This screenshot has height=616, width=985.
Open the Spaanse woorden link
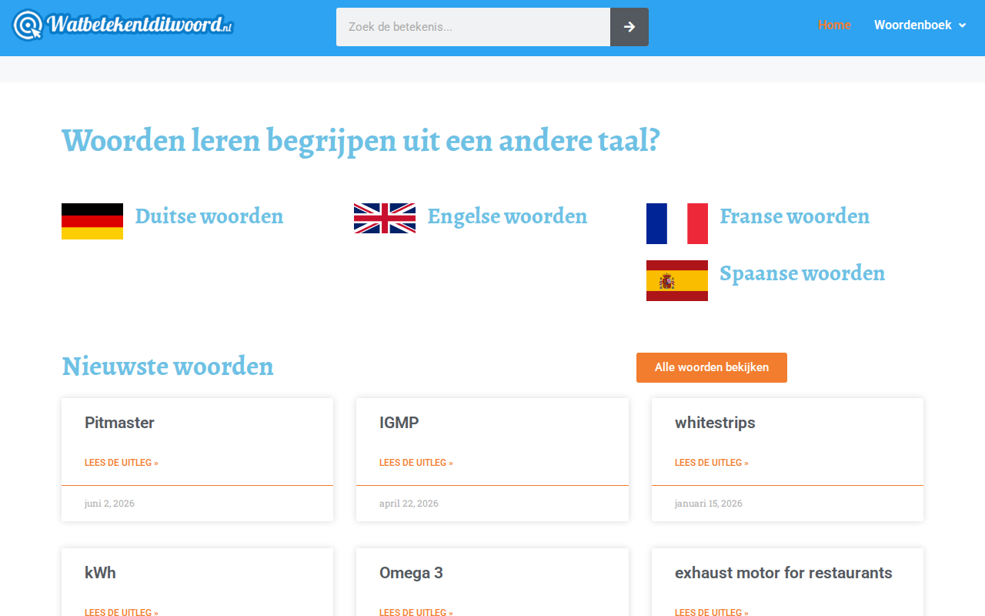(803, 273)
